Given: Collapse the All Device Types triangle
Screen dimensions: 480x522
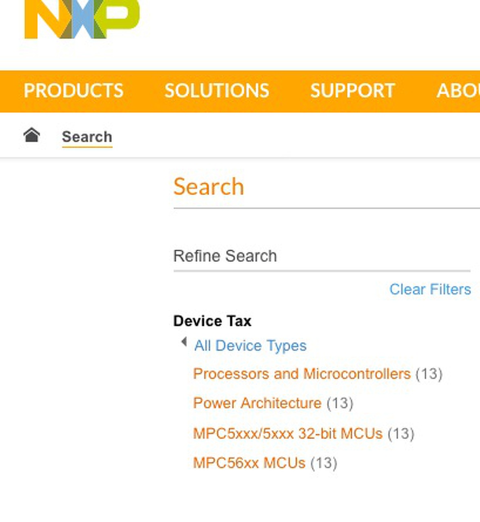Looking at the screenshot, I should click(184, 342).
